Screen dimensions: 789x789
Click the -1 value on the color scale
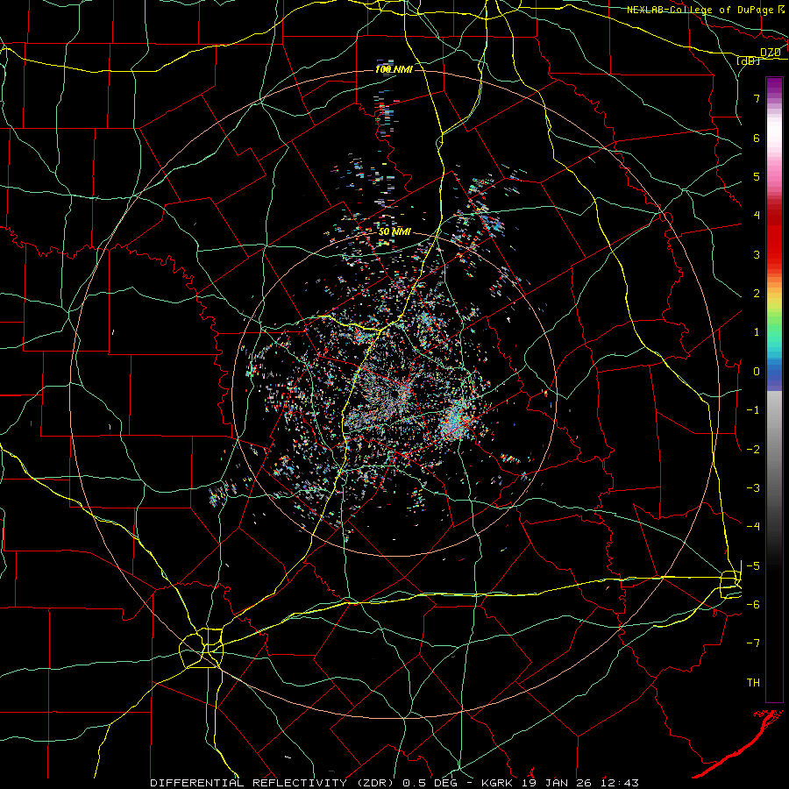click(753, 410)
